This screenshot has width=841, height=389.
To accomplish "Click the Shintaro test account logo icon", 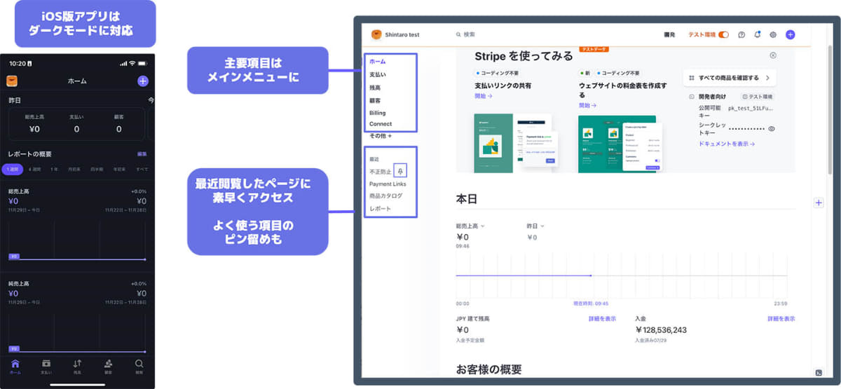I will (376, 34).
